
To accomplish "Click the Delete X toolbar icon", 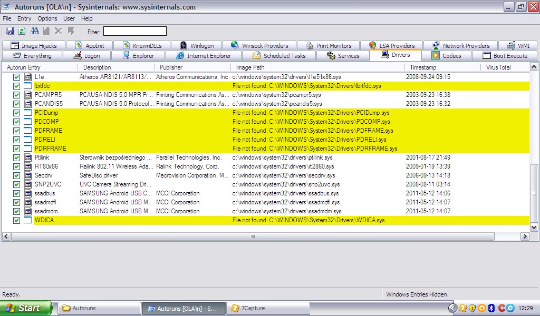I will [x=59, y=31].
